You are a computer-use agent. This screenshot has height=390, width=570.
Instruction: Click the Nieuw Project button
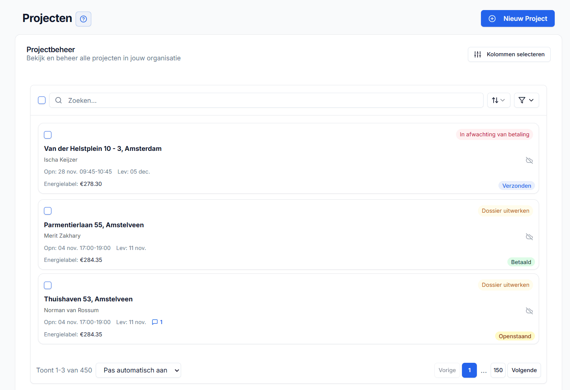point(518,18)
